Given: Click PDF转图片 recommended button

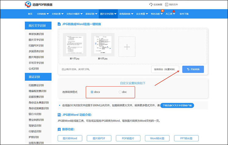Looking at the screenshot, I should 128,138.
